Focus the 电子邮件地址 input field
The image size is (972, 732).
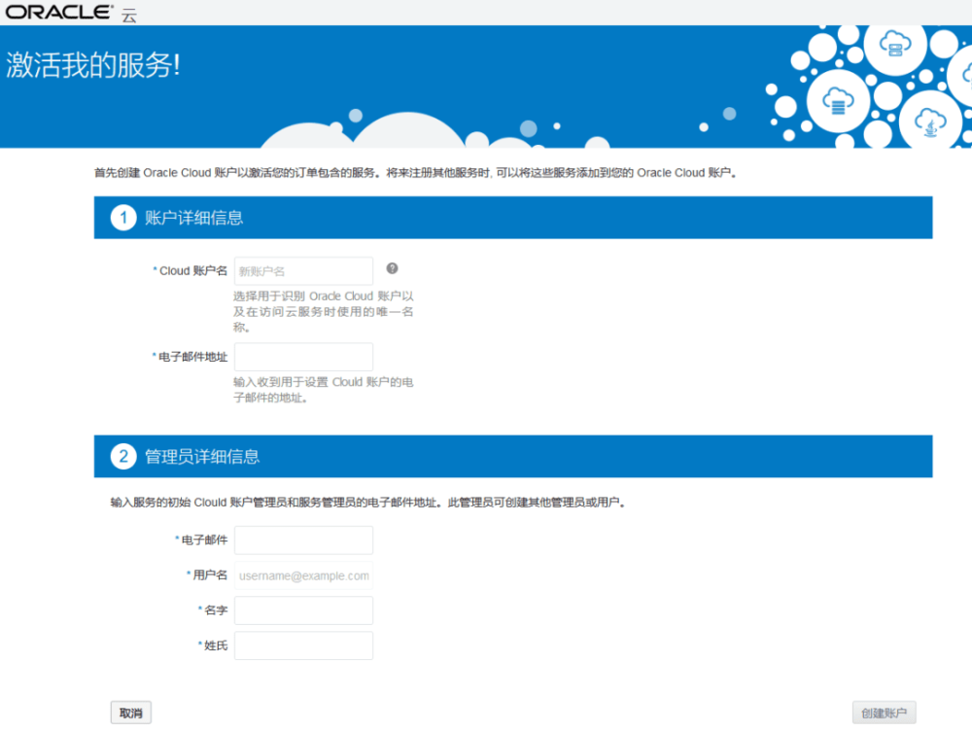[x=303, y=357]
